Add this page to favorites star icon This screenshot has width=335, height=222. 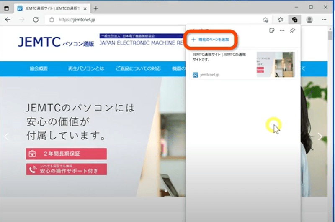265,20
